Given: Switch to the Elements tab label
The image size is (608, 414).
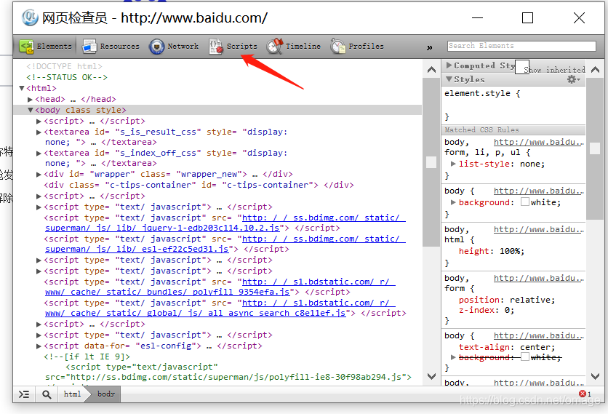Looking at the screenshot, I should click(55, 46).
